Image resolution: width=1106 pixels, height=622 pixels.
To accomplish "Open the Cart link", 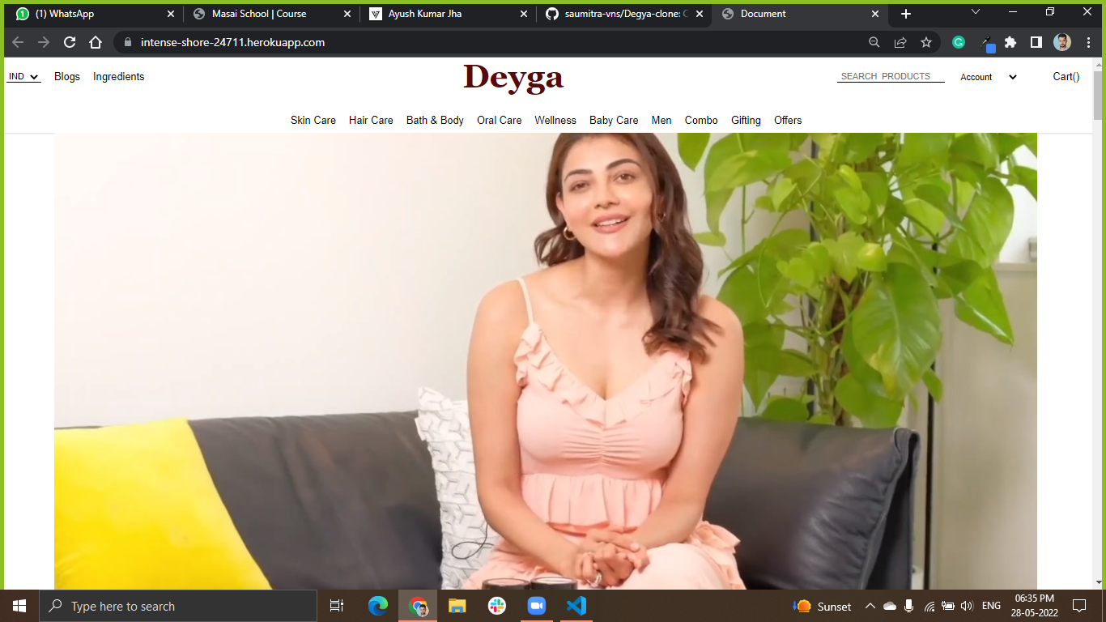I will tap(1066, 76).
